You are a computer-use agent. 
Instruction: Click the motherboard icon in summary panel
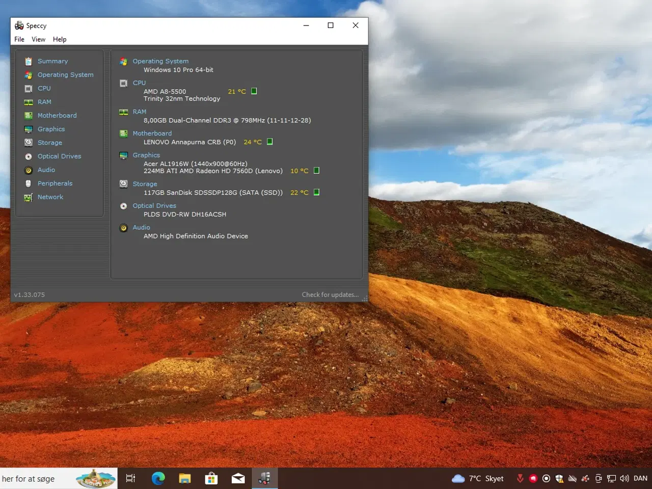(123, 133)
